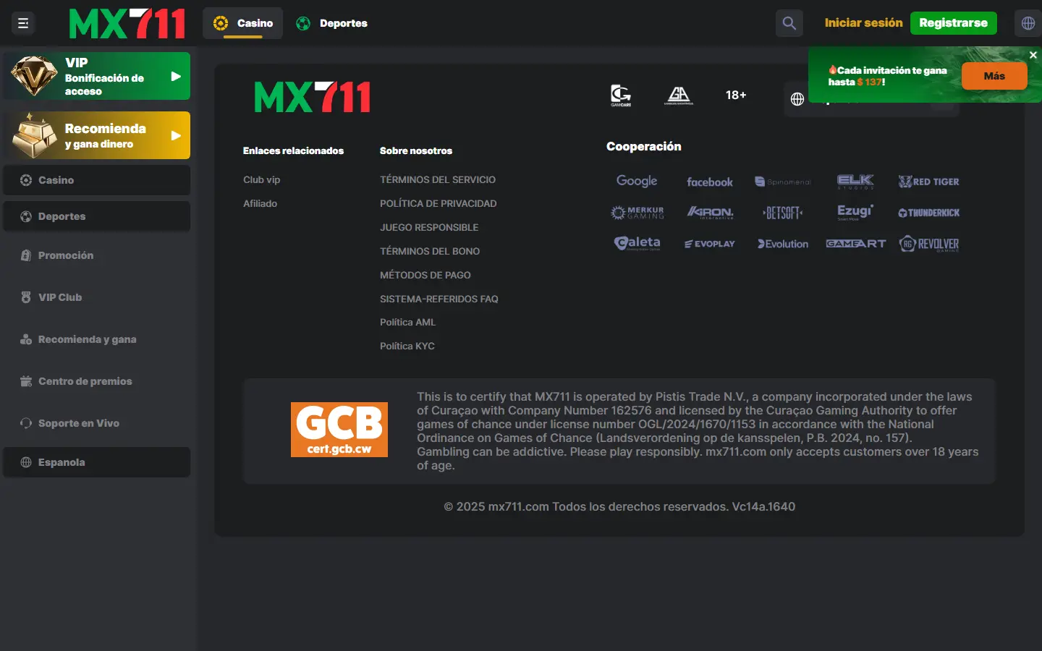Open VIP Bonificación de acceso banner
This screenshot has height=651, width=1042.
(96, 76)
